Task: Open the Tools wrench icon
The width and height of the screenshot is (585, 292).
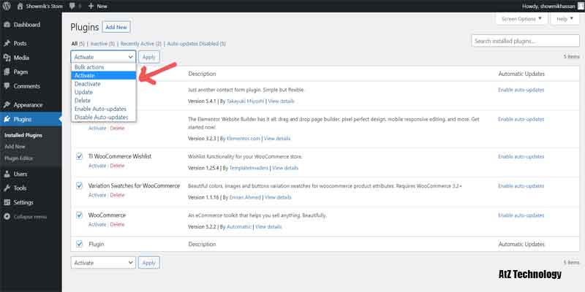Action: click(x=7, y=188)
